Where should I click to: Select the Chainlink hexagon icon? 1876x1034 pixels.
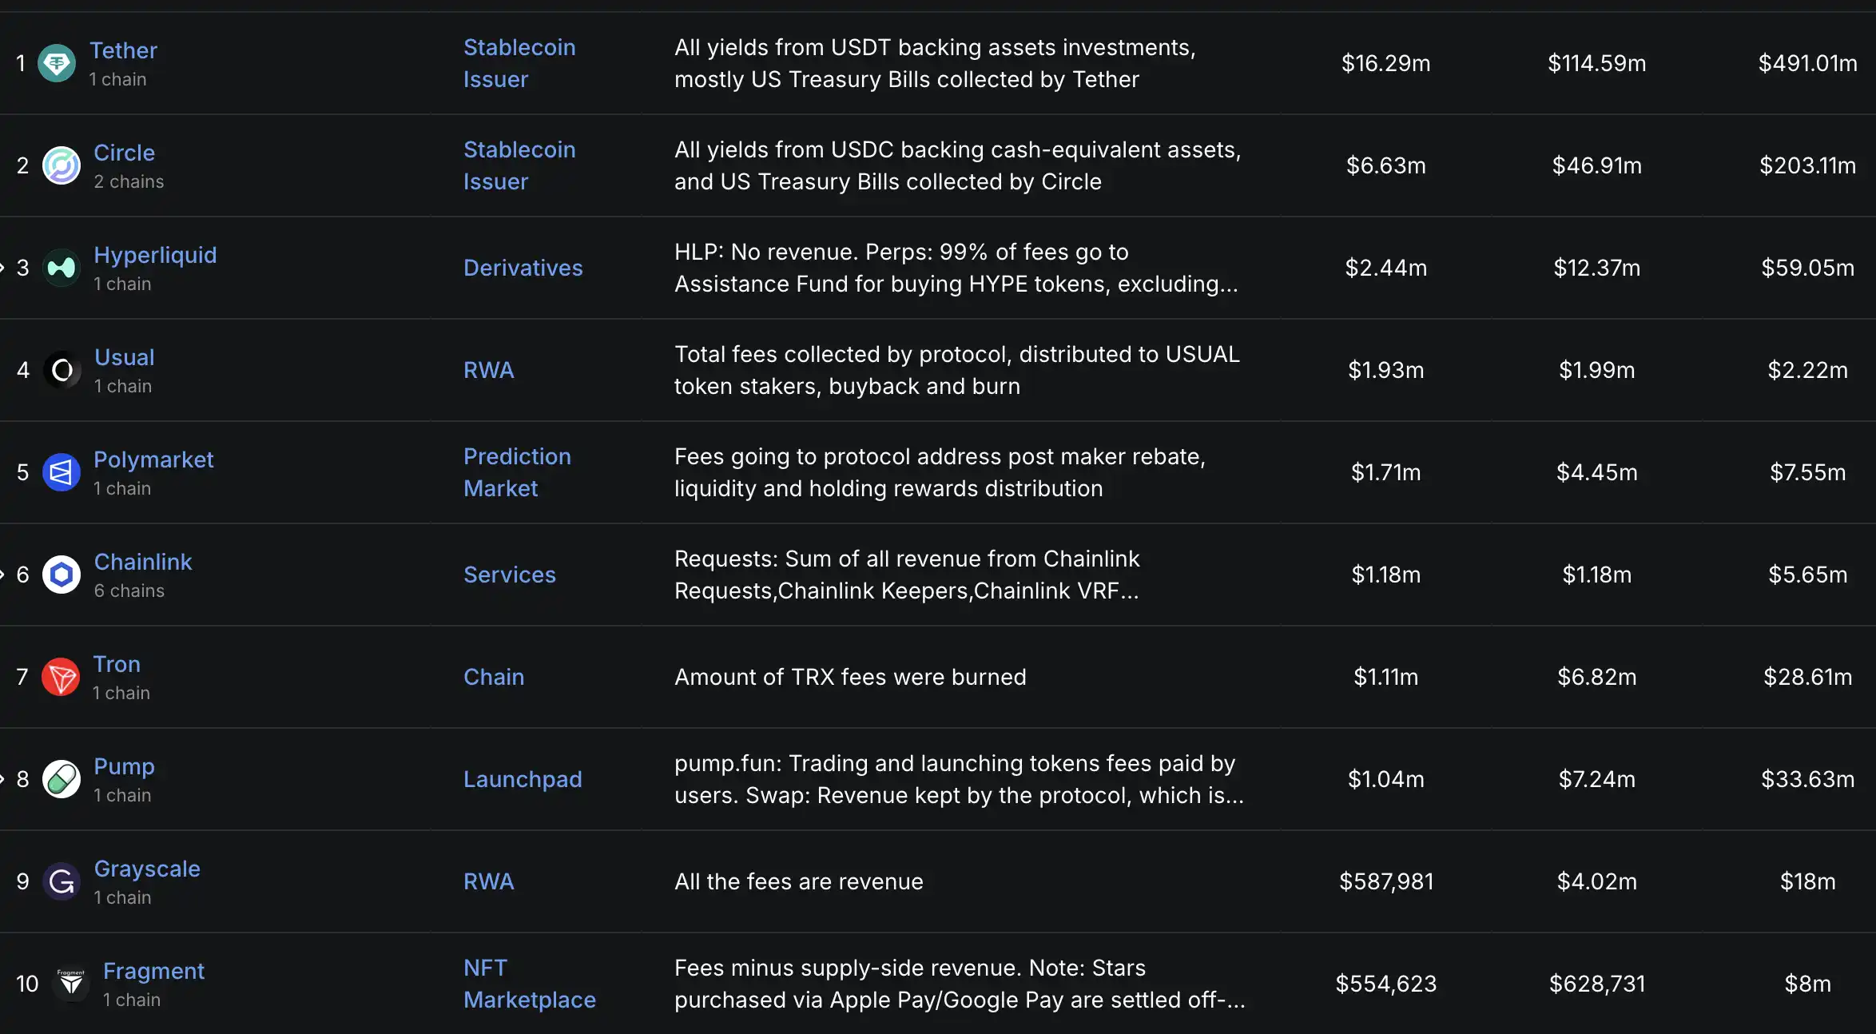pos(61,574)
